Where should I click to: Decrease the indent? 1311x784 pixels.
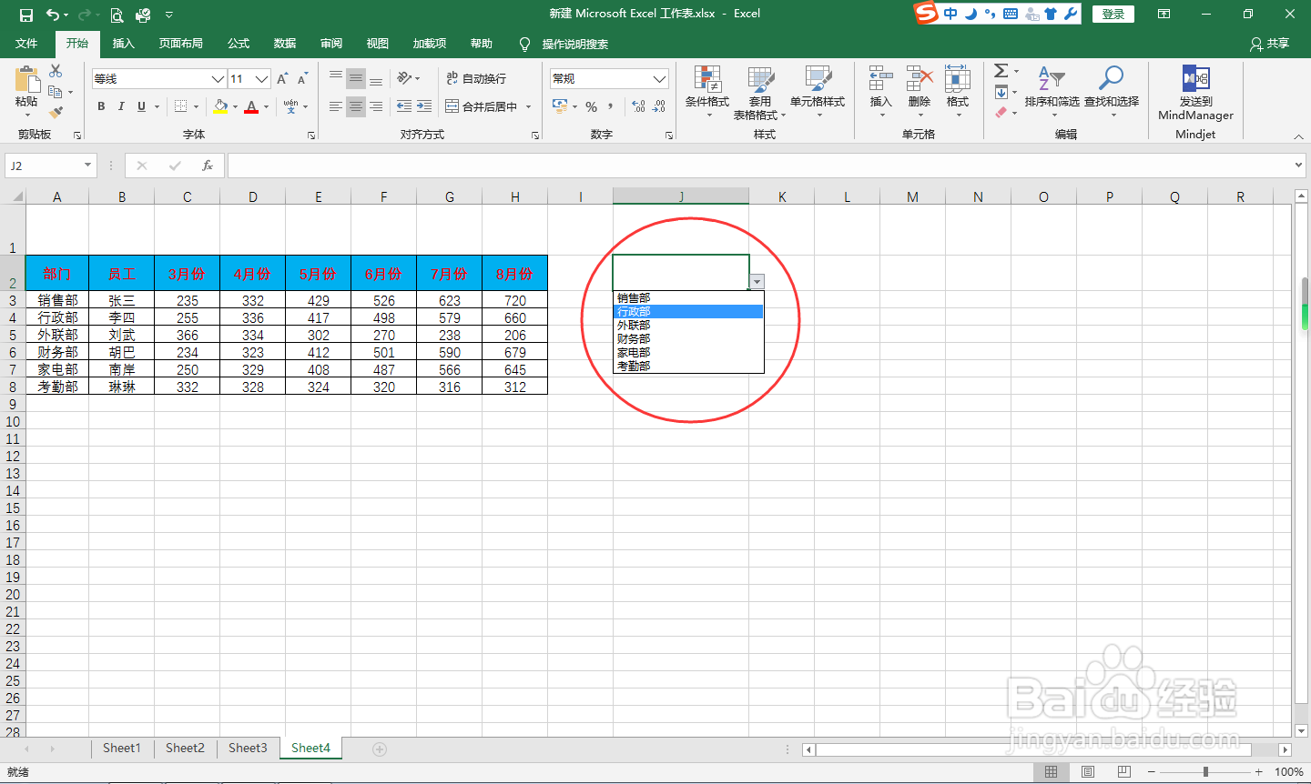point(404,106)
